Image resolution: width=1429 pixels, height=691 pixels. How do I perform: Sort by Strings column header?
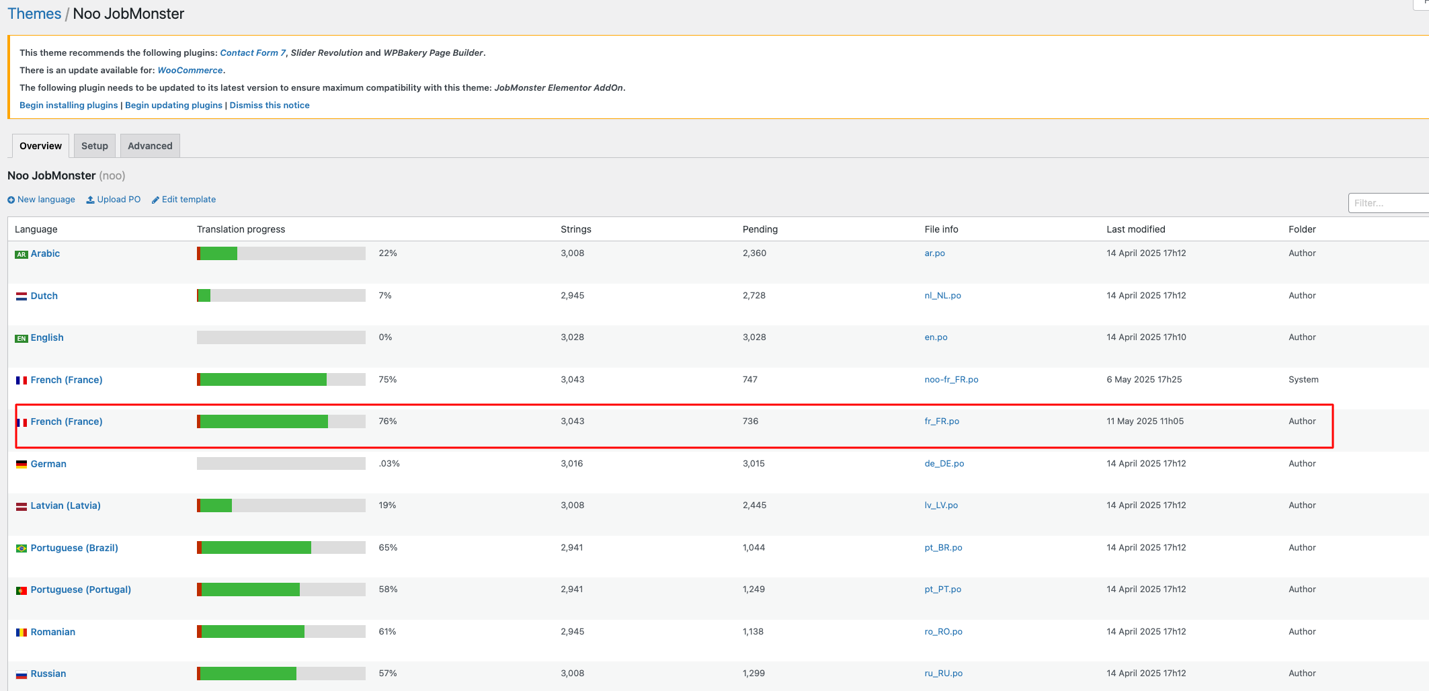point(576,229)
